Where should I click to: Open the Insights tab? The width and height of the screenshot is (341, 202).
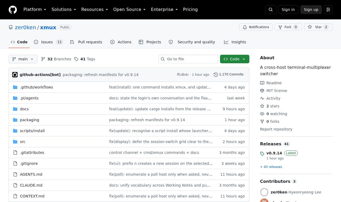235,42
